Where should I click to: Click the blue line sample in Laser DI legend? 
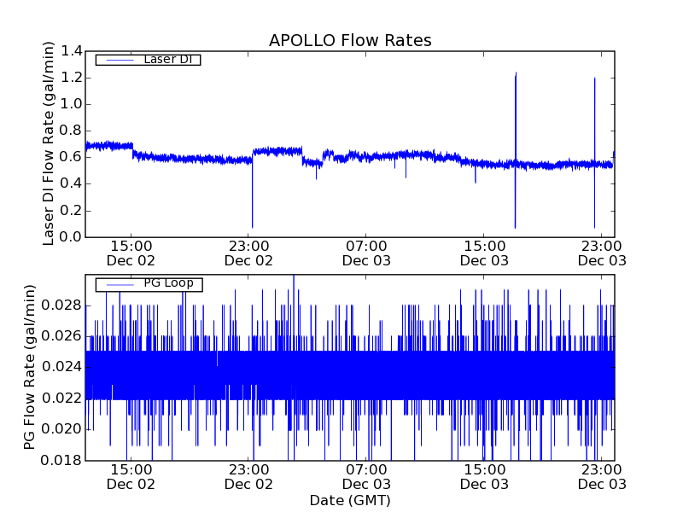click(120, 60)
